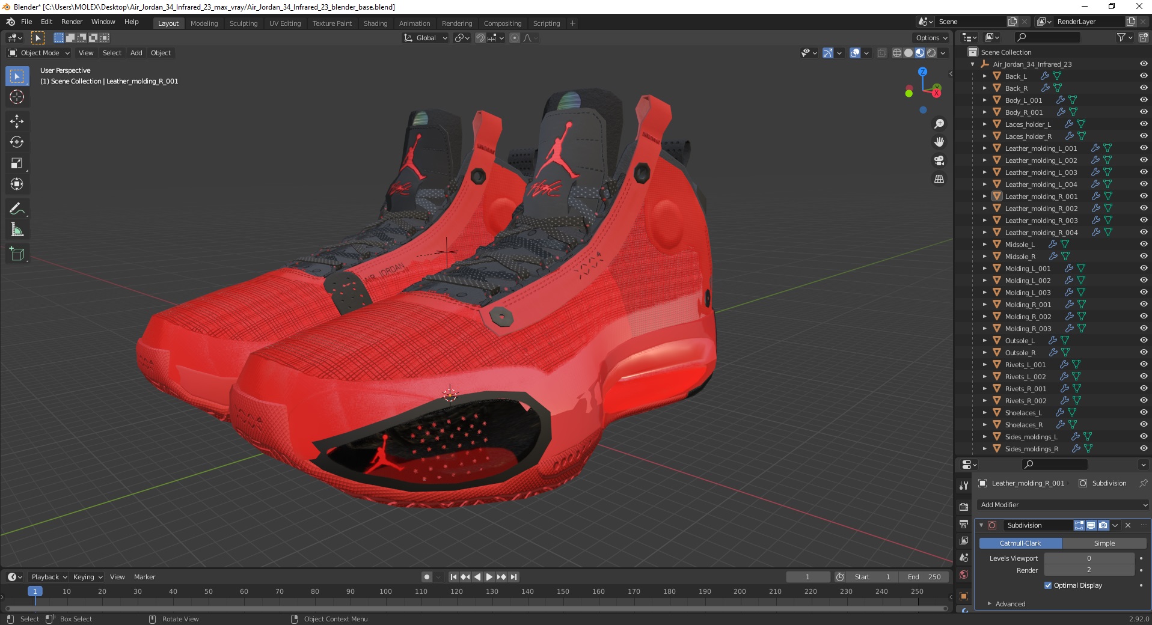Collapse the Air_Jordan_34_Infrared_23 collection
1152x625 pixels.
973,64
